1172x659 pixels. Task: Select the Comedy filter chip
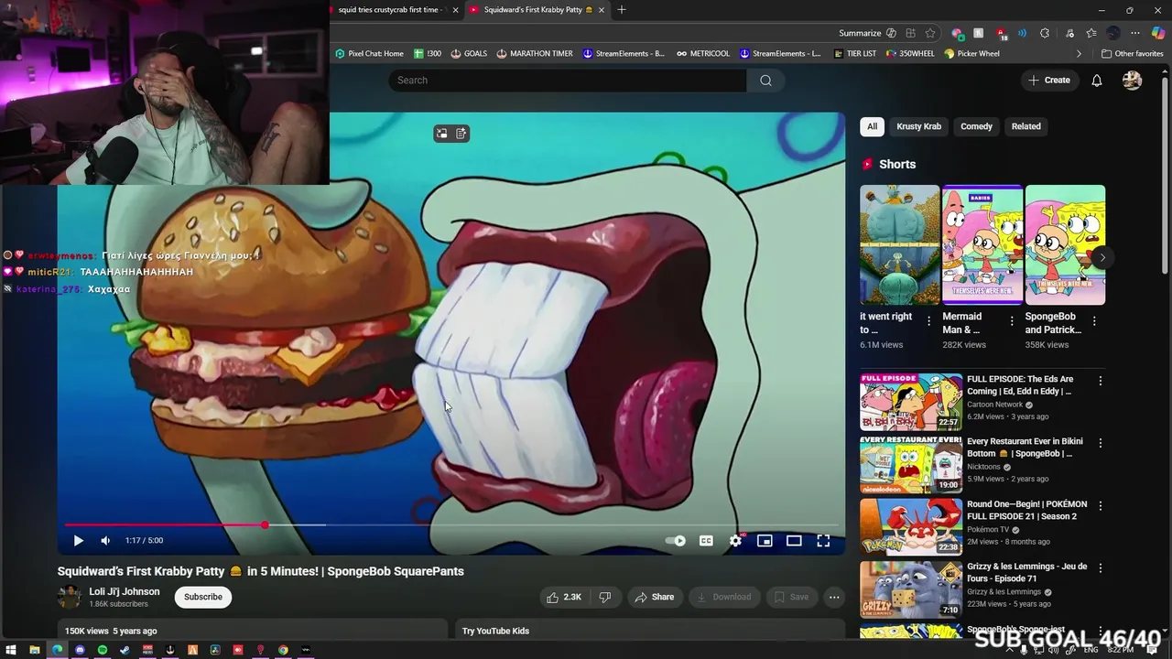pos(976,126)
